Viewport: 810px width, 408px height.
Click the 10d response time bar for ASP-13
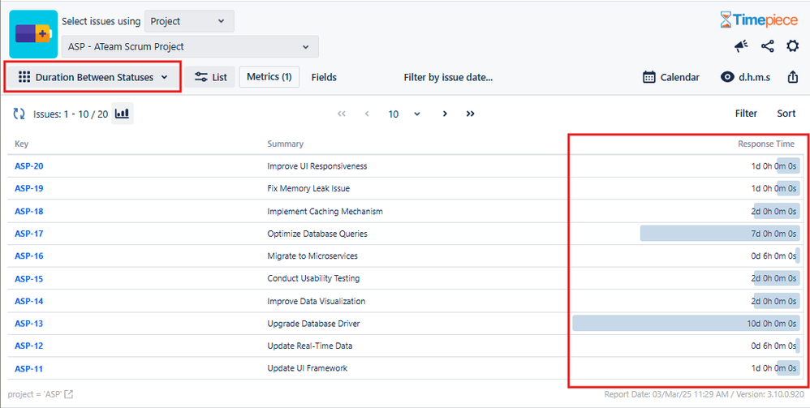686,324
